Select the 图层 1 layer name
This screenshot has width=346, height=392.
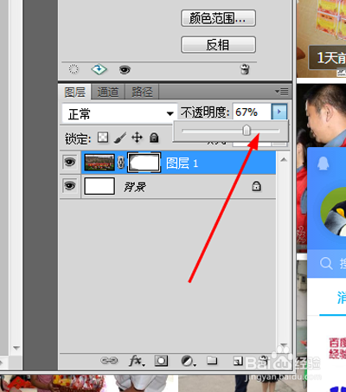183,164
